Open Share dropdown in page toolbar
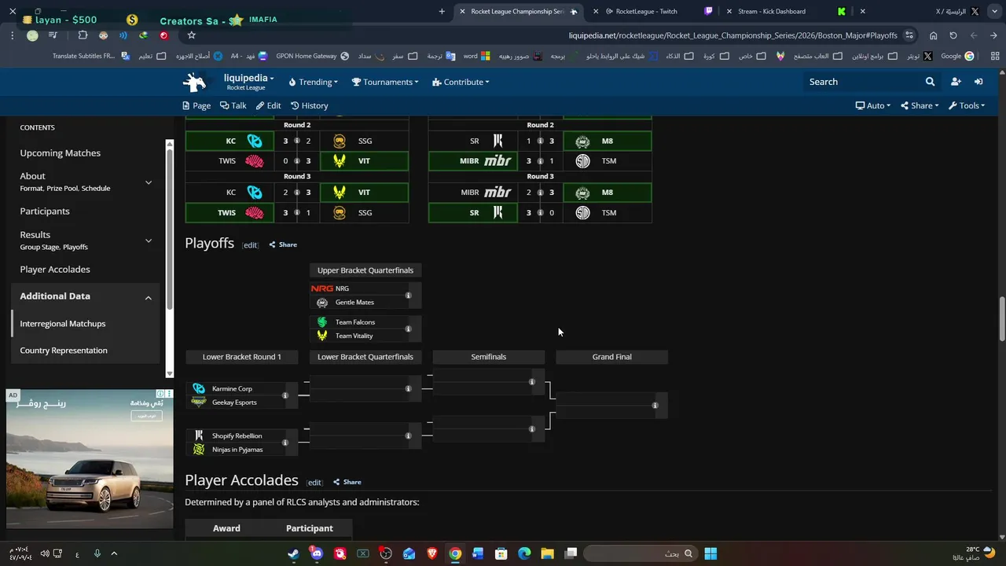This screenshot has width=1006, height=566. [x=919, y=105]
